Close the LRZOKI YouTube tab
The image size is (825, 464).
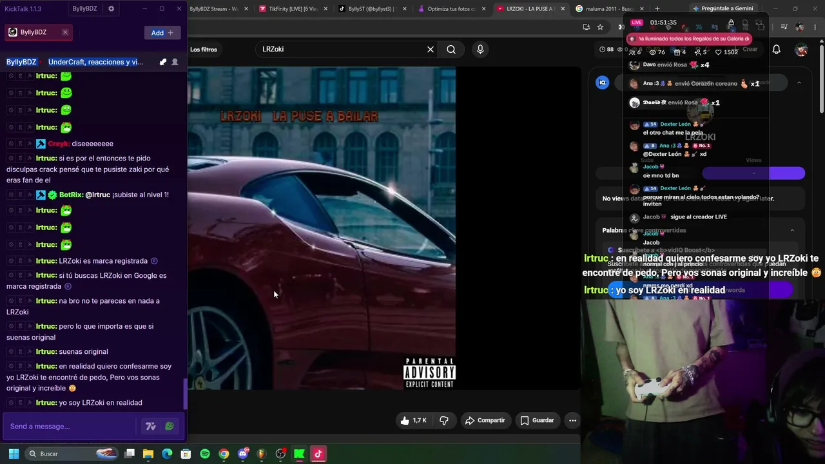point(563,9)
